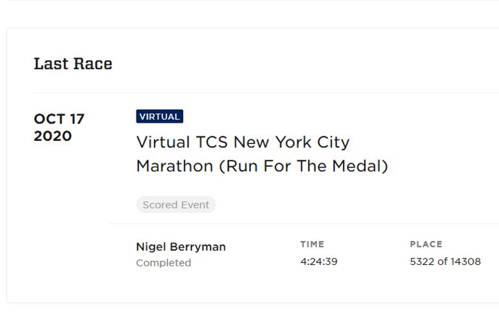
Task: Click the Completed status text
Action: [163, 263]
